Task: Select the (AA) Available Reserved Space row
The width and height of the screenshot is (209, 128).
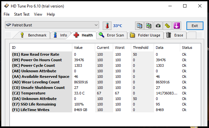Action: [106, 77]
